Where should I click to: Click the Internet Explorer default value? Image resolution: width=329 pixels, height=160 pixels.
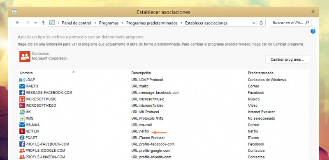click(x=261, y=112)
